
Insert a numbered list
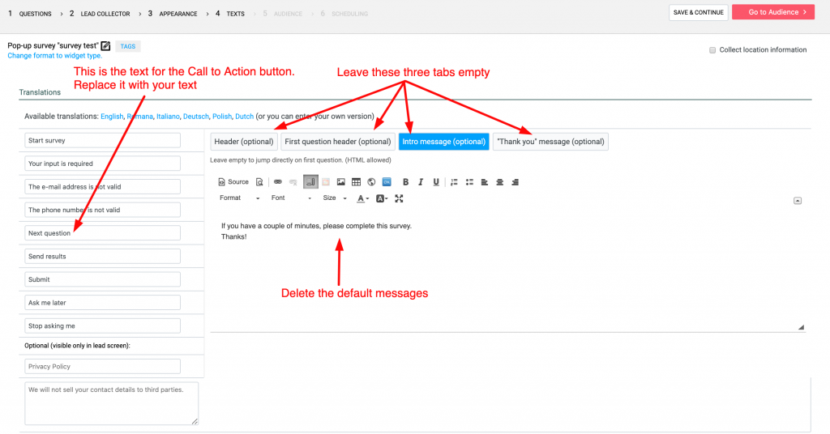[x=454, y=182]
